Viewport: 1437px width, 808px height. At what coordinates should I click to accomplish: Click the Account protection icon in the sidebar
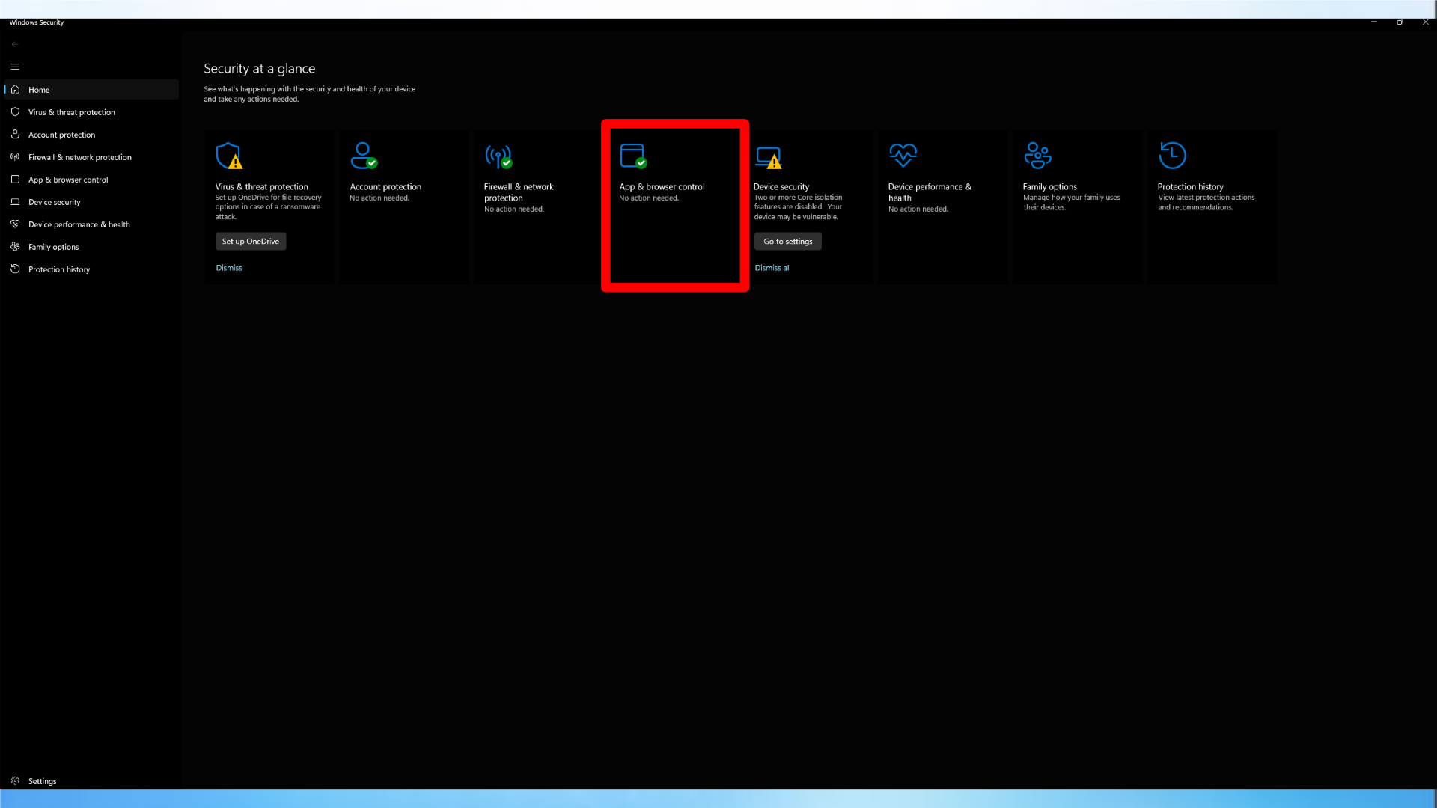pyautogui.click(x=15, y=134)
